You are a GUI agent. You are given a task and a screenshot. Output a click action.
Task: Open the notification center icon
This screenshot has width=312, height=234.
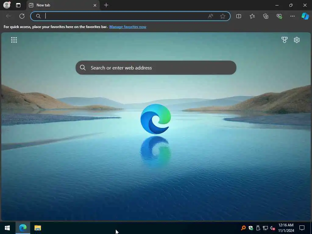(x=302, y=228)
